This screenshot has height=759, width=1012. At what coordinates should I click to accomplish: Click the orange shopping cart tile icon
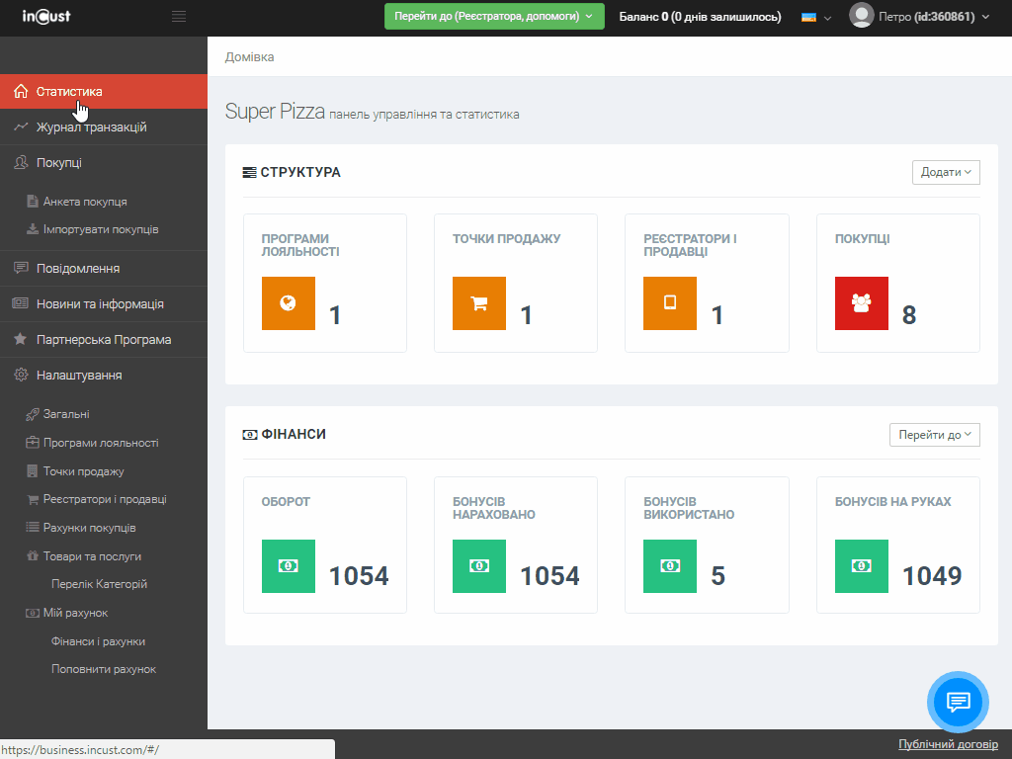point(479,303)
